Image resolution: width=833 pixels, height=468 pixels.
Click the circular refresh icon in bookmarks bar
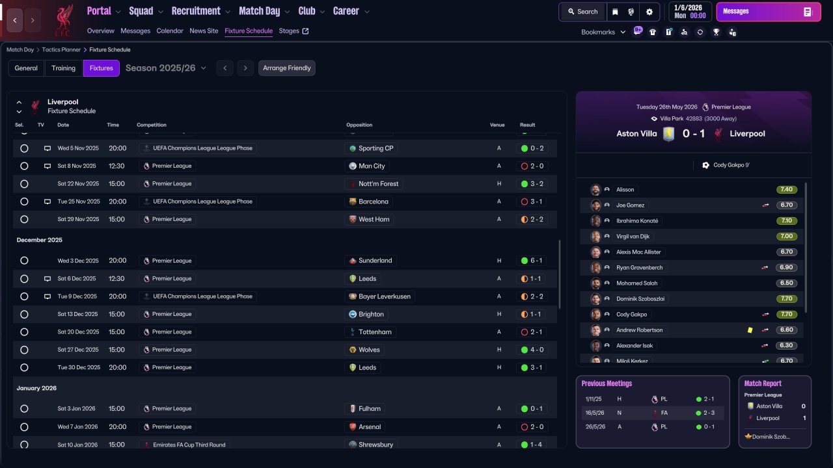[700, 32]
